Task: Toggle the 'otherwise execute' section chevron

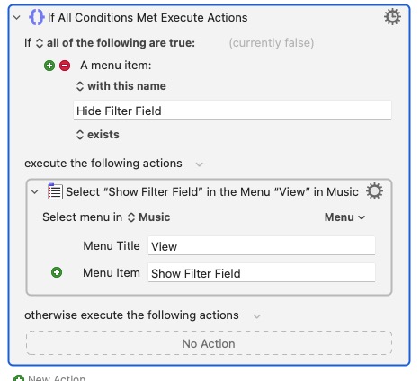Action: [x=256, y=316]
